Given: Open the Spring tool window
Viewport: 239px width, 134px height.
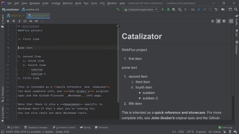Looking at the screenshot, I should pos(85,127).
